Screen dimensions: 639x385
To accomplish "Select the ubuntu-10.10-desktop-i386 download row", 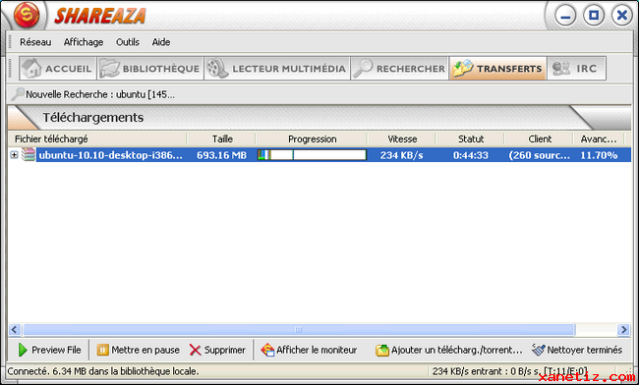I will click(319, 155).
